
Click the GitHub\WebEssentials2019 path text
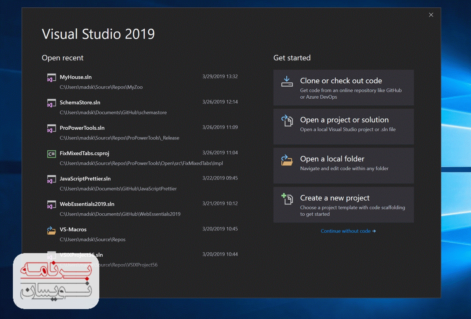coord(120,214)
